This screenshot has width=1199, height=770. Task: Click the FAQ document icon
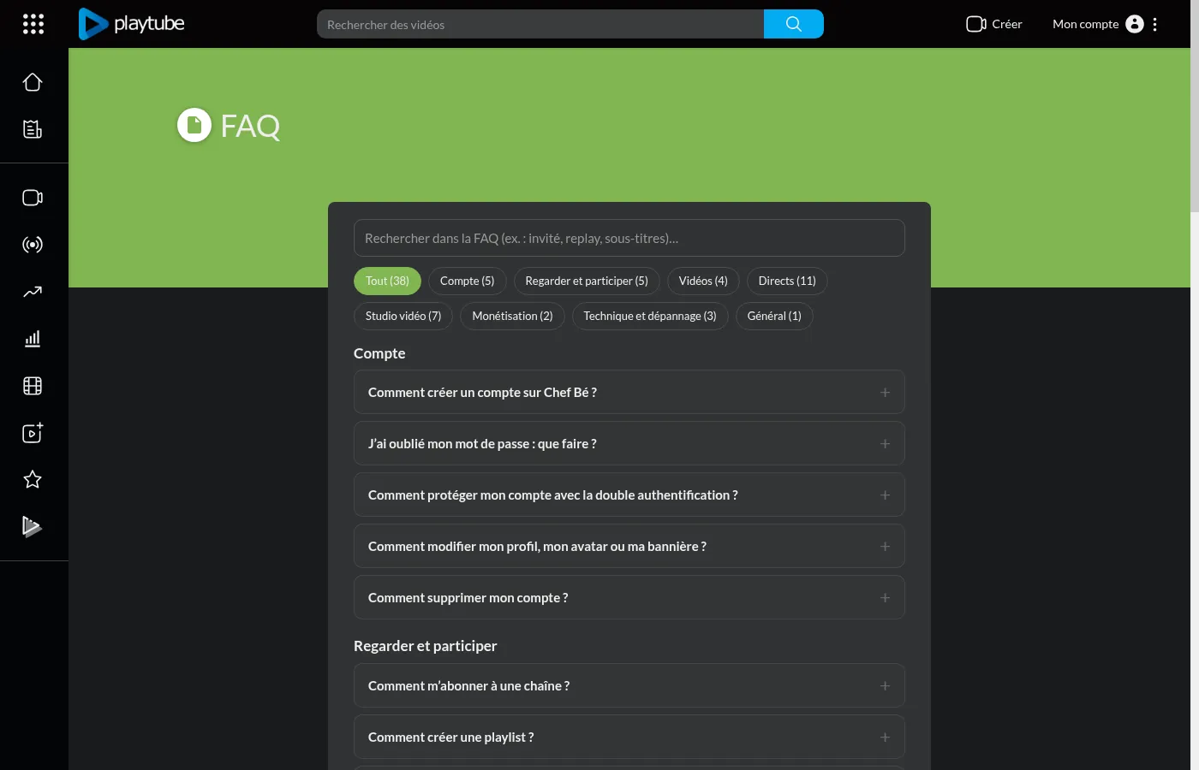(194, 125)
